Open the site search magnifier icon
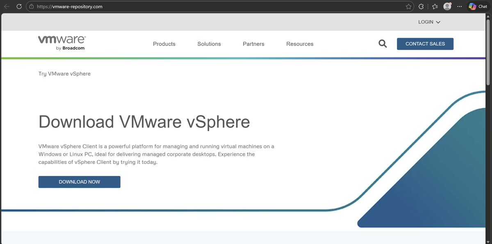Image resolution: width=492 pixels, height=244 pixels. (383, 44)
